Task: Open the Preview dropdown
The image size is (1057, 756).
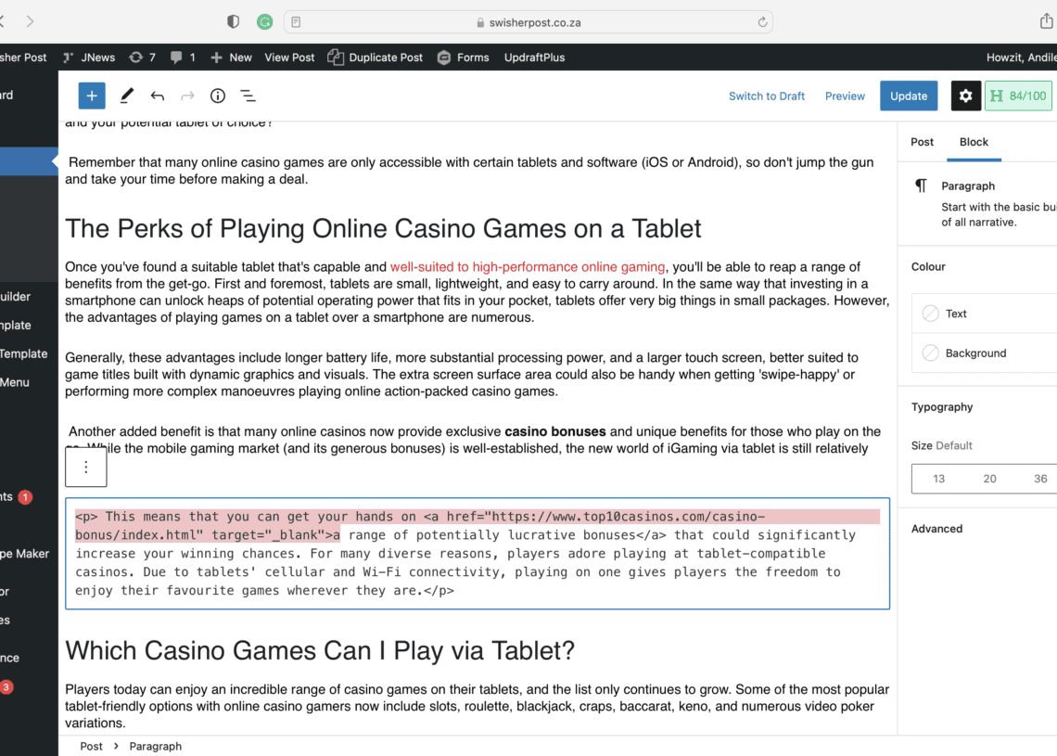Action: tap(845, 96)
